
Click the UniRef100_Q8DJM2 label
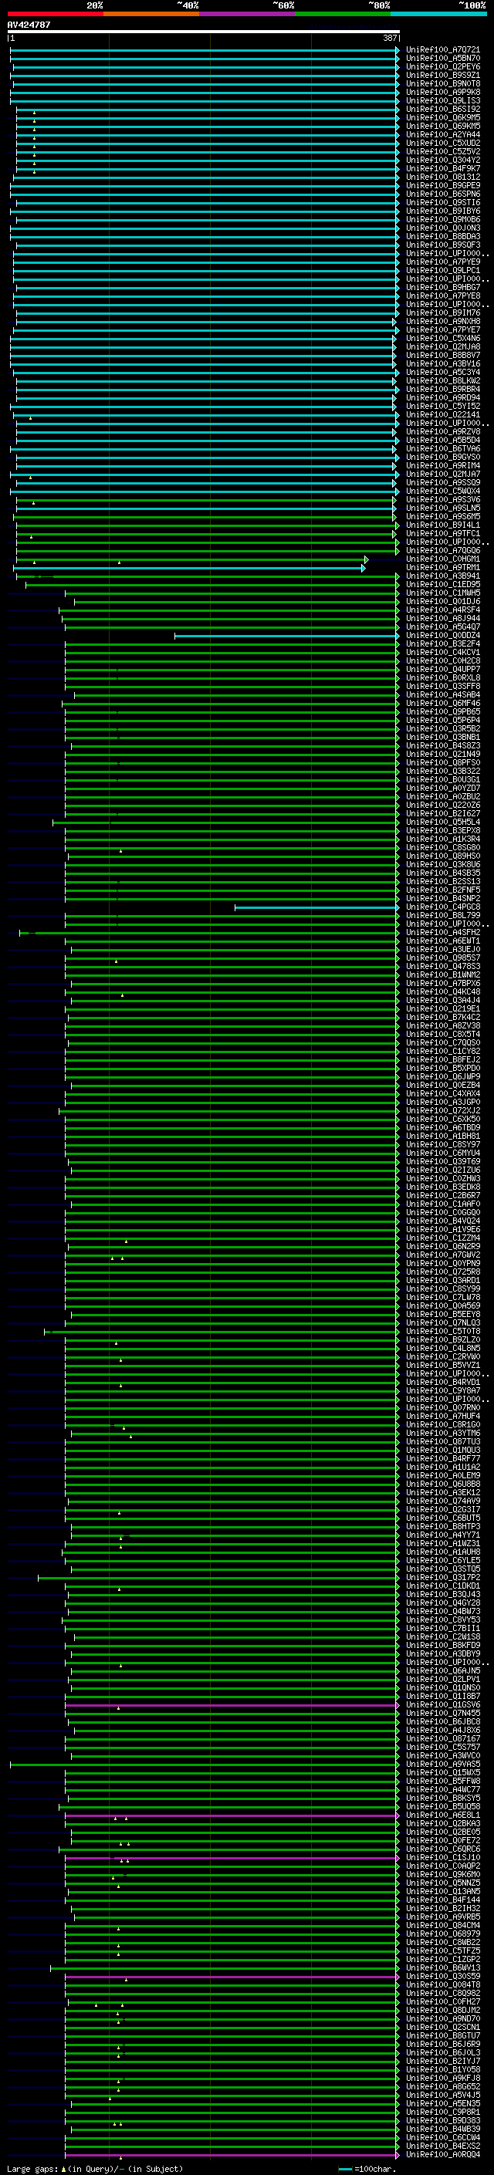(443, 2011)
